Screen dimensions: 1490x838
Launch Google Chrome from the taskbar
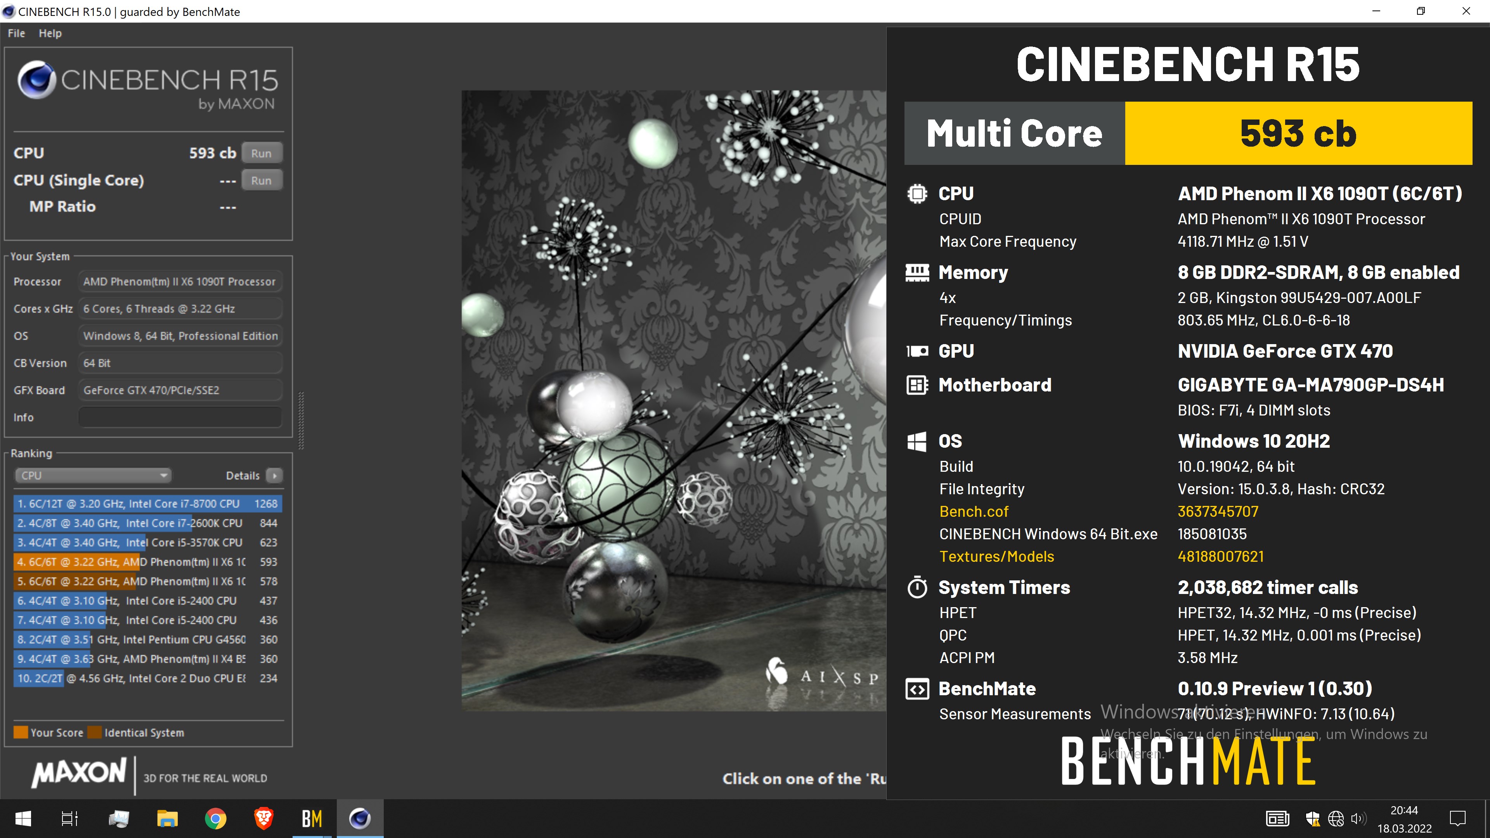tap(216, 818)
